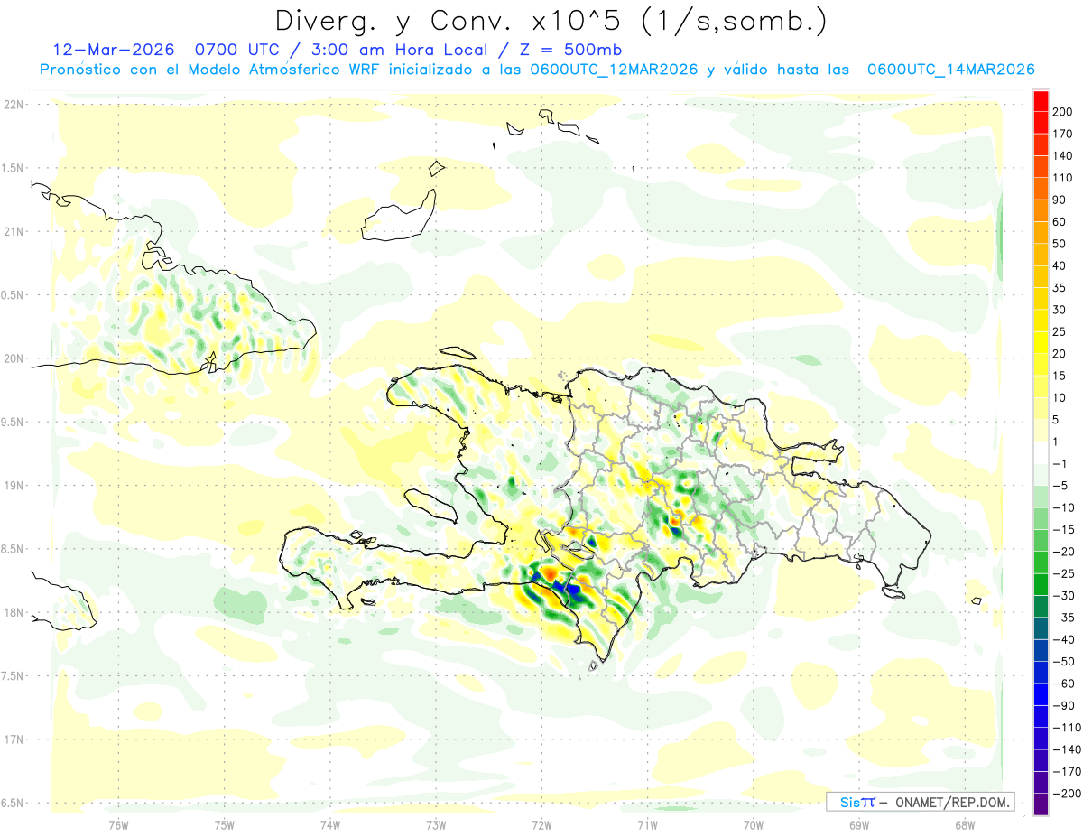The width and height of the screenshot is (1083, 837).
Task: Click the legend value '60'
Action: pos(1060,221)
